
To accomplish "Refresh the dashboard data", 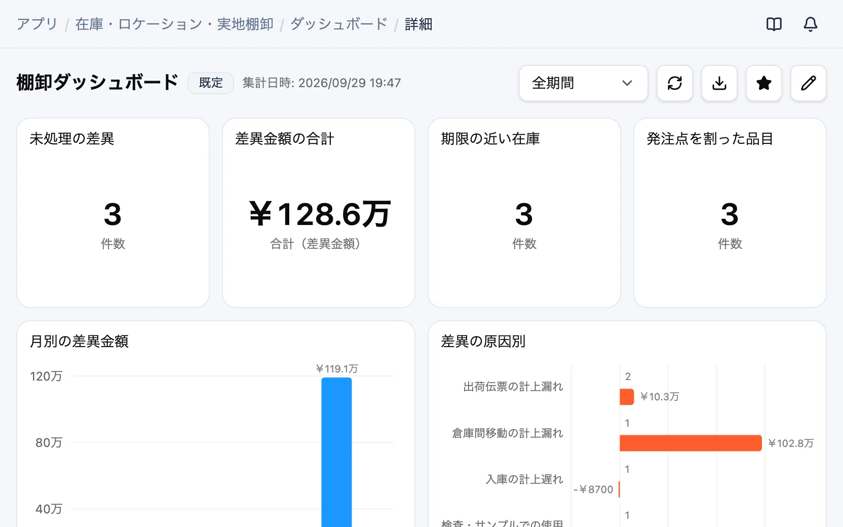I will 675,83.
